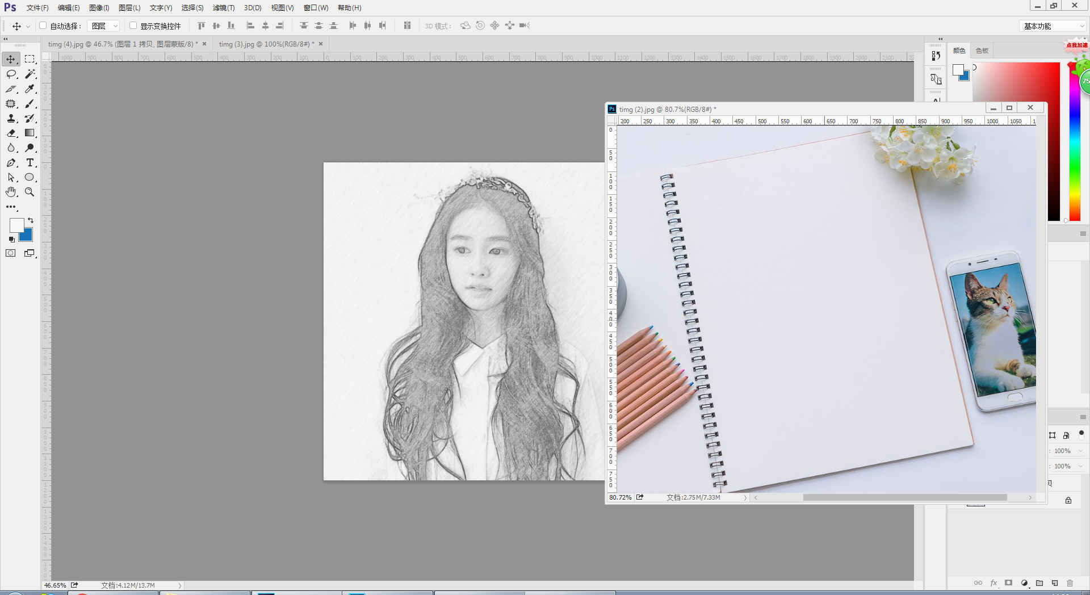Open the Move tool preset picker arrow
Viewport: 1090px width, 595px height.
[x=28, y=26]
